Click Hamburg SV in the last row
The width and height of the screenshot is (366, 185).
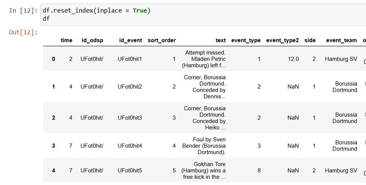(x=341, y=171)
